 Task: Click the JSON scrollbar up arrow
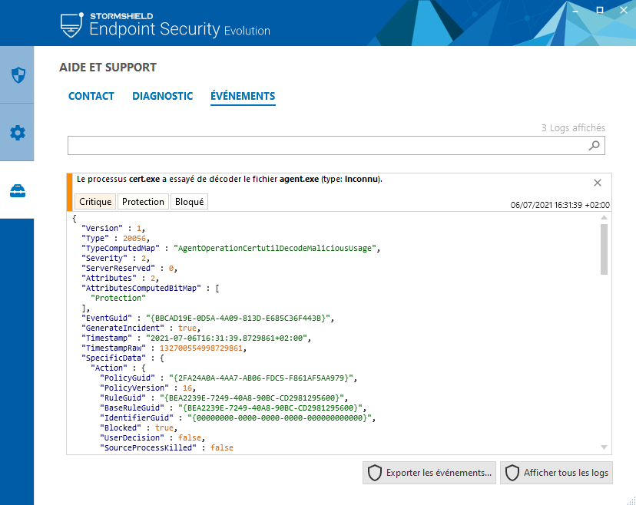click(x=604, y=218)
